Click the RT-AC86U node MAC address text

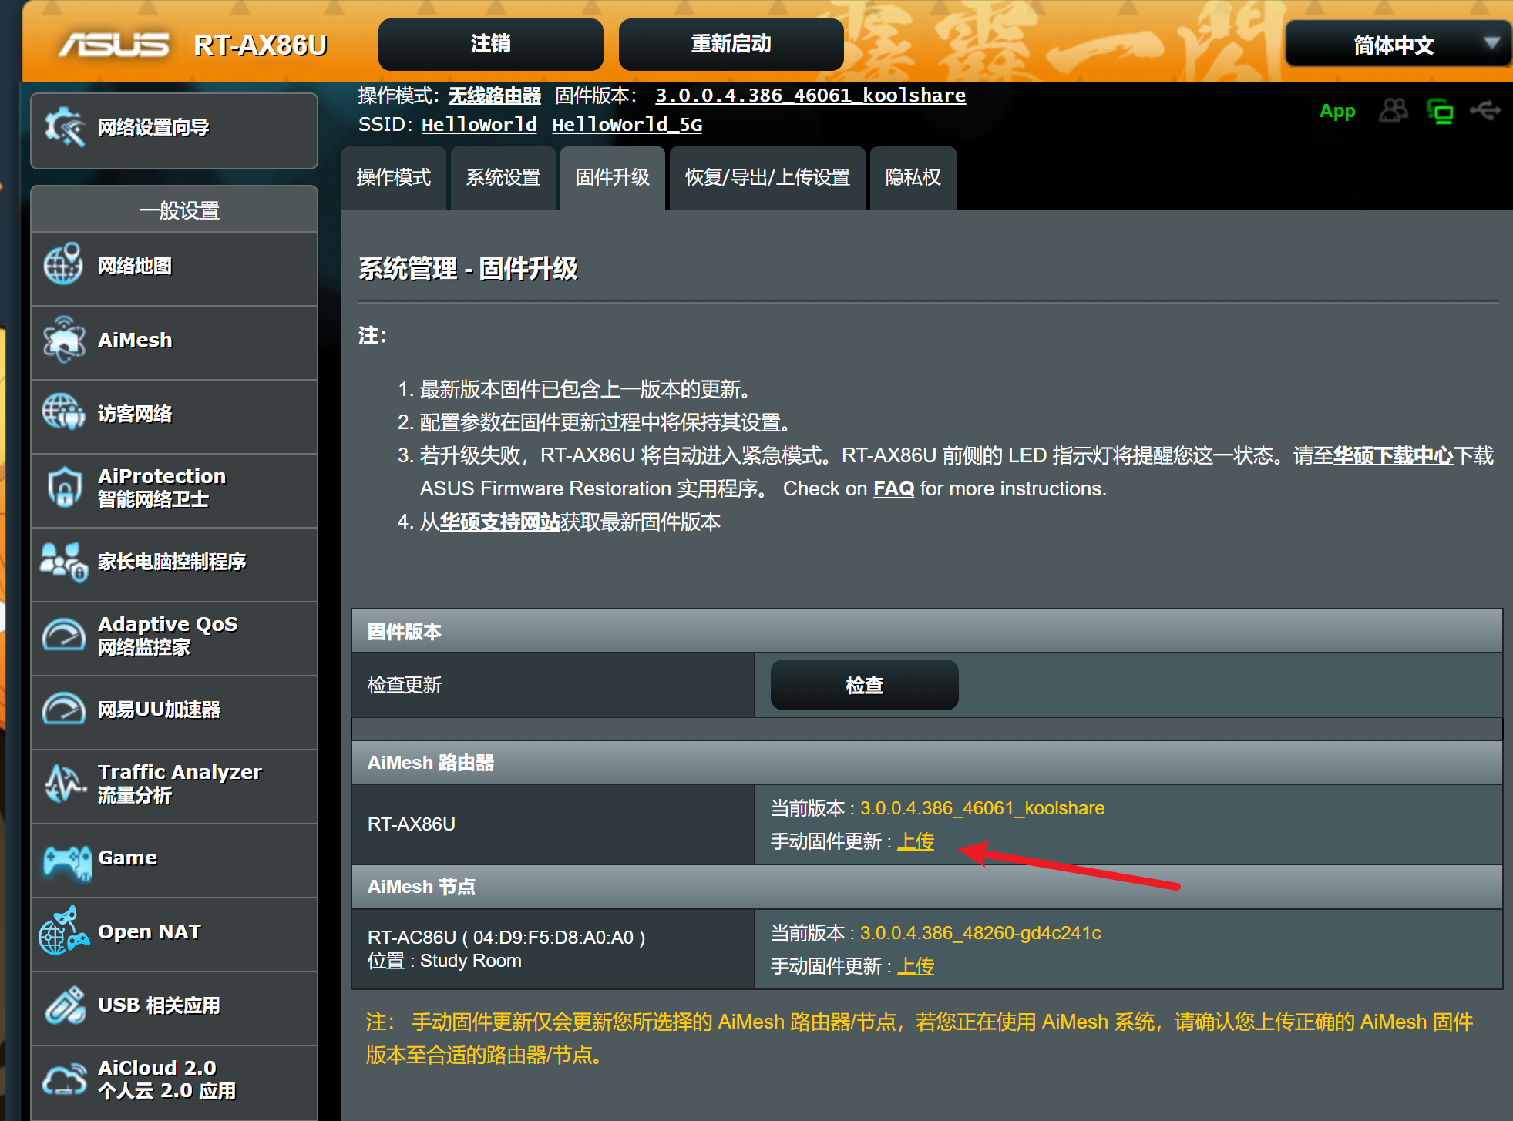tap(559, 938)
